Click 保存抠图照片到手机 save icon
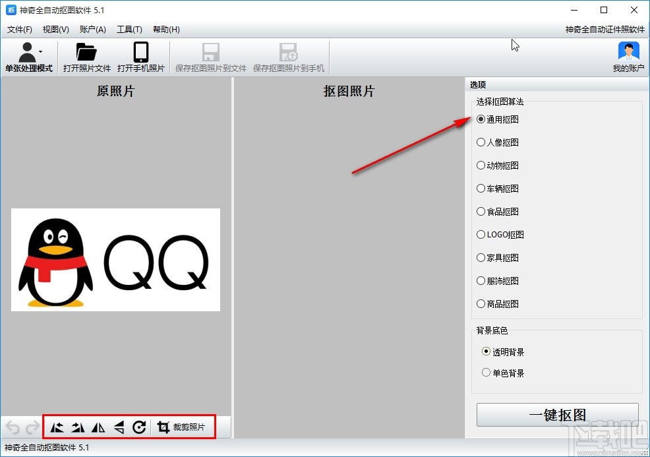Viewport: 650px width, 457px height. coord(289,52)
